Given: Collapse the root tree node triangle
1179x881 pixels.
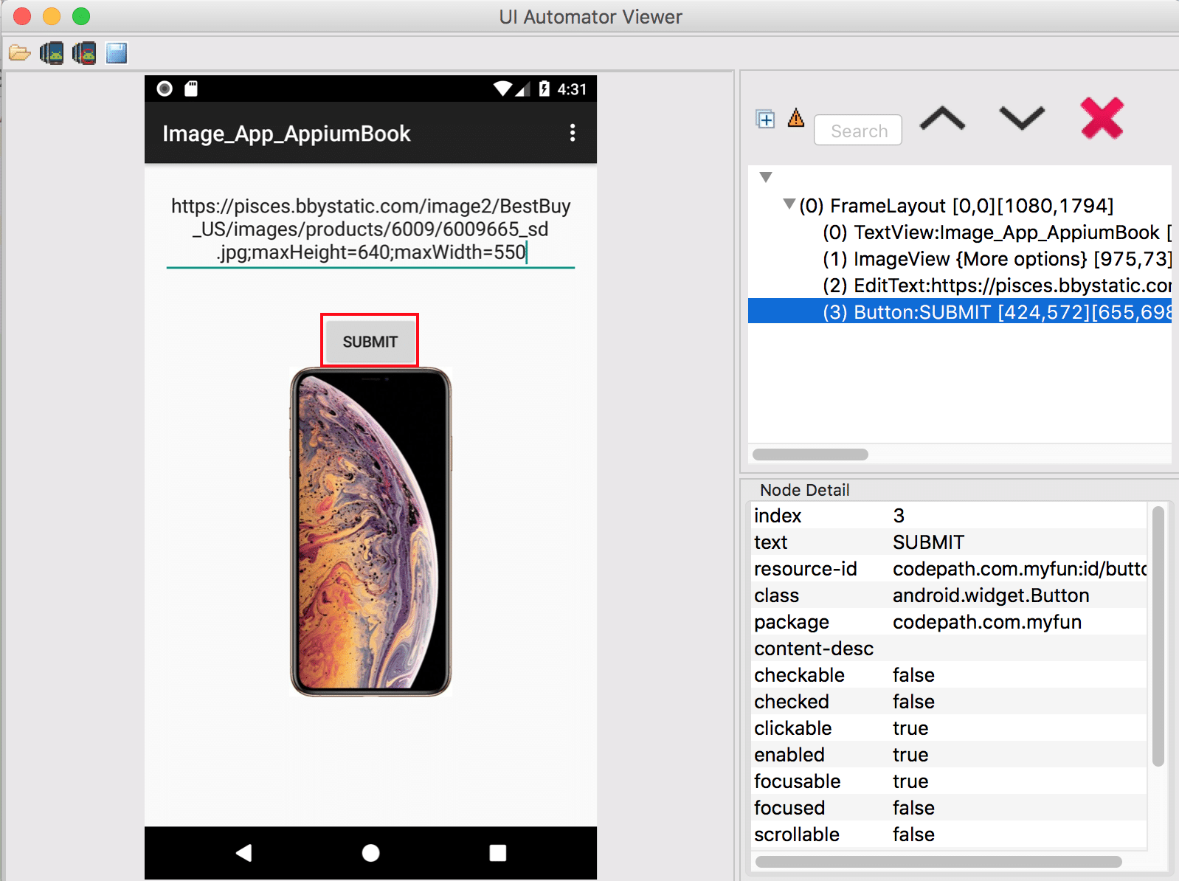Looking at the screenshot, I should (766, 177).
